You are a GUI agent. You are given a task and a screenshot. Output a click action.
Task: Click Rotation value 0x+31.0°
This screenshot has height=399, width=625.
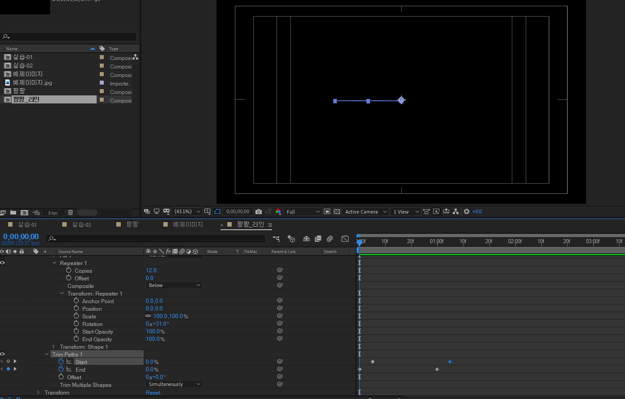coord(157,324)
